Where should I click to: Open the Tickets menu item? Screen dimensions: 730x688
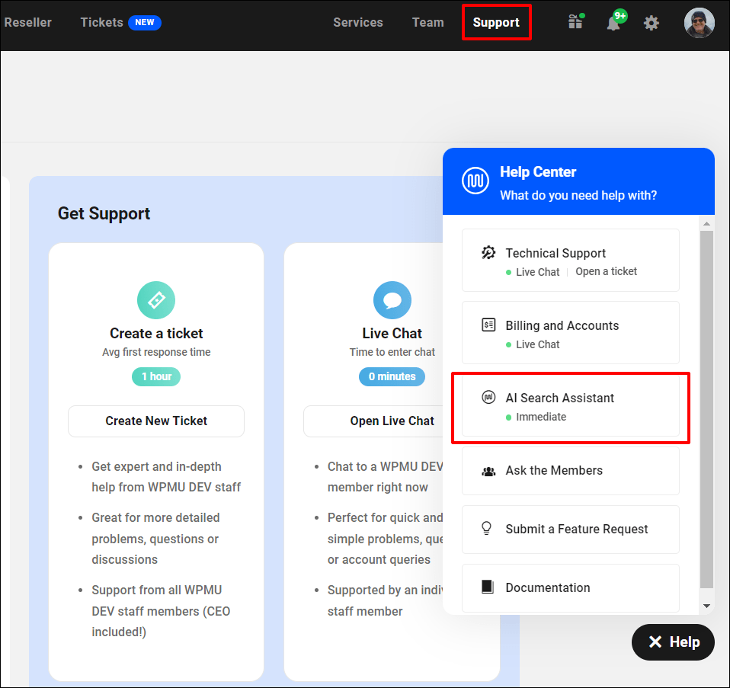click(x=101, y=22)
